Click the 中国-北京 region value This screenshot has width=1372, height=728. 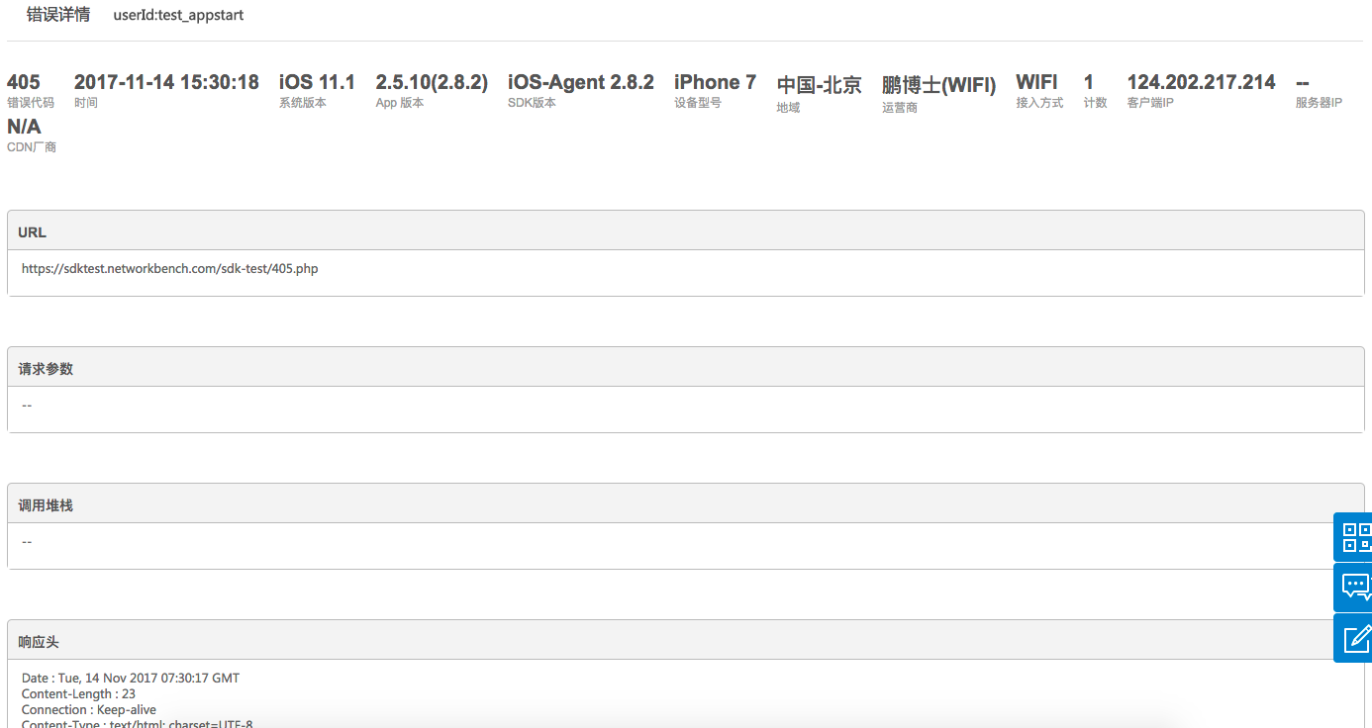coord(819,85)
